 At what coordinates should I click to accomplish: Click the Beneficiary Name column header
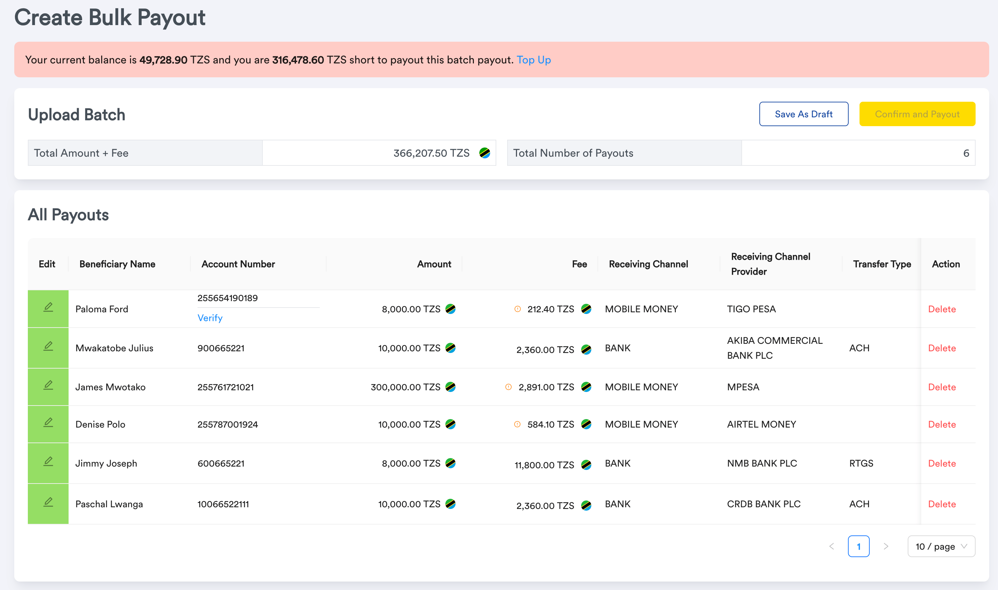[x=117, y=264]
